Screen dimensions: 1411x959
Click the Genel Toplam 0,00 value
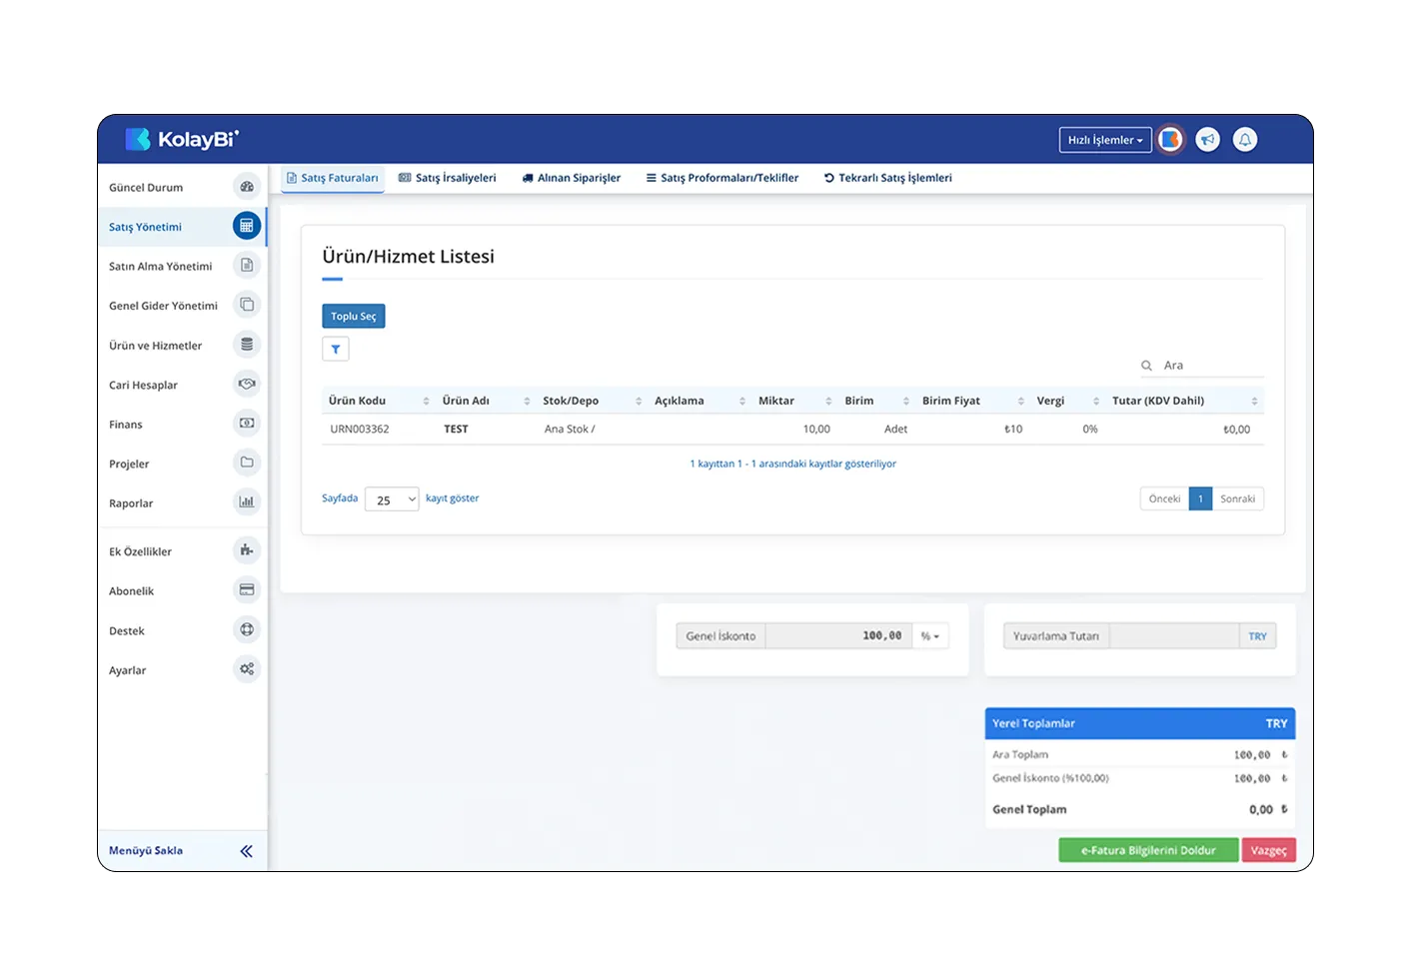[x=1261, y=810]
